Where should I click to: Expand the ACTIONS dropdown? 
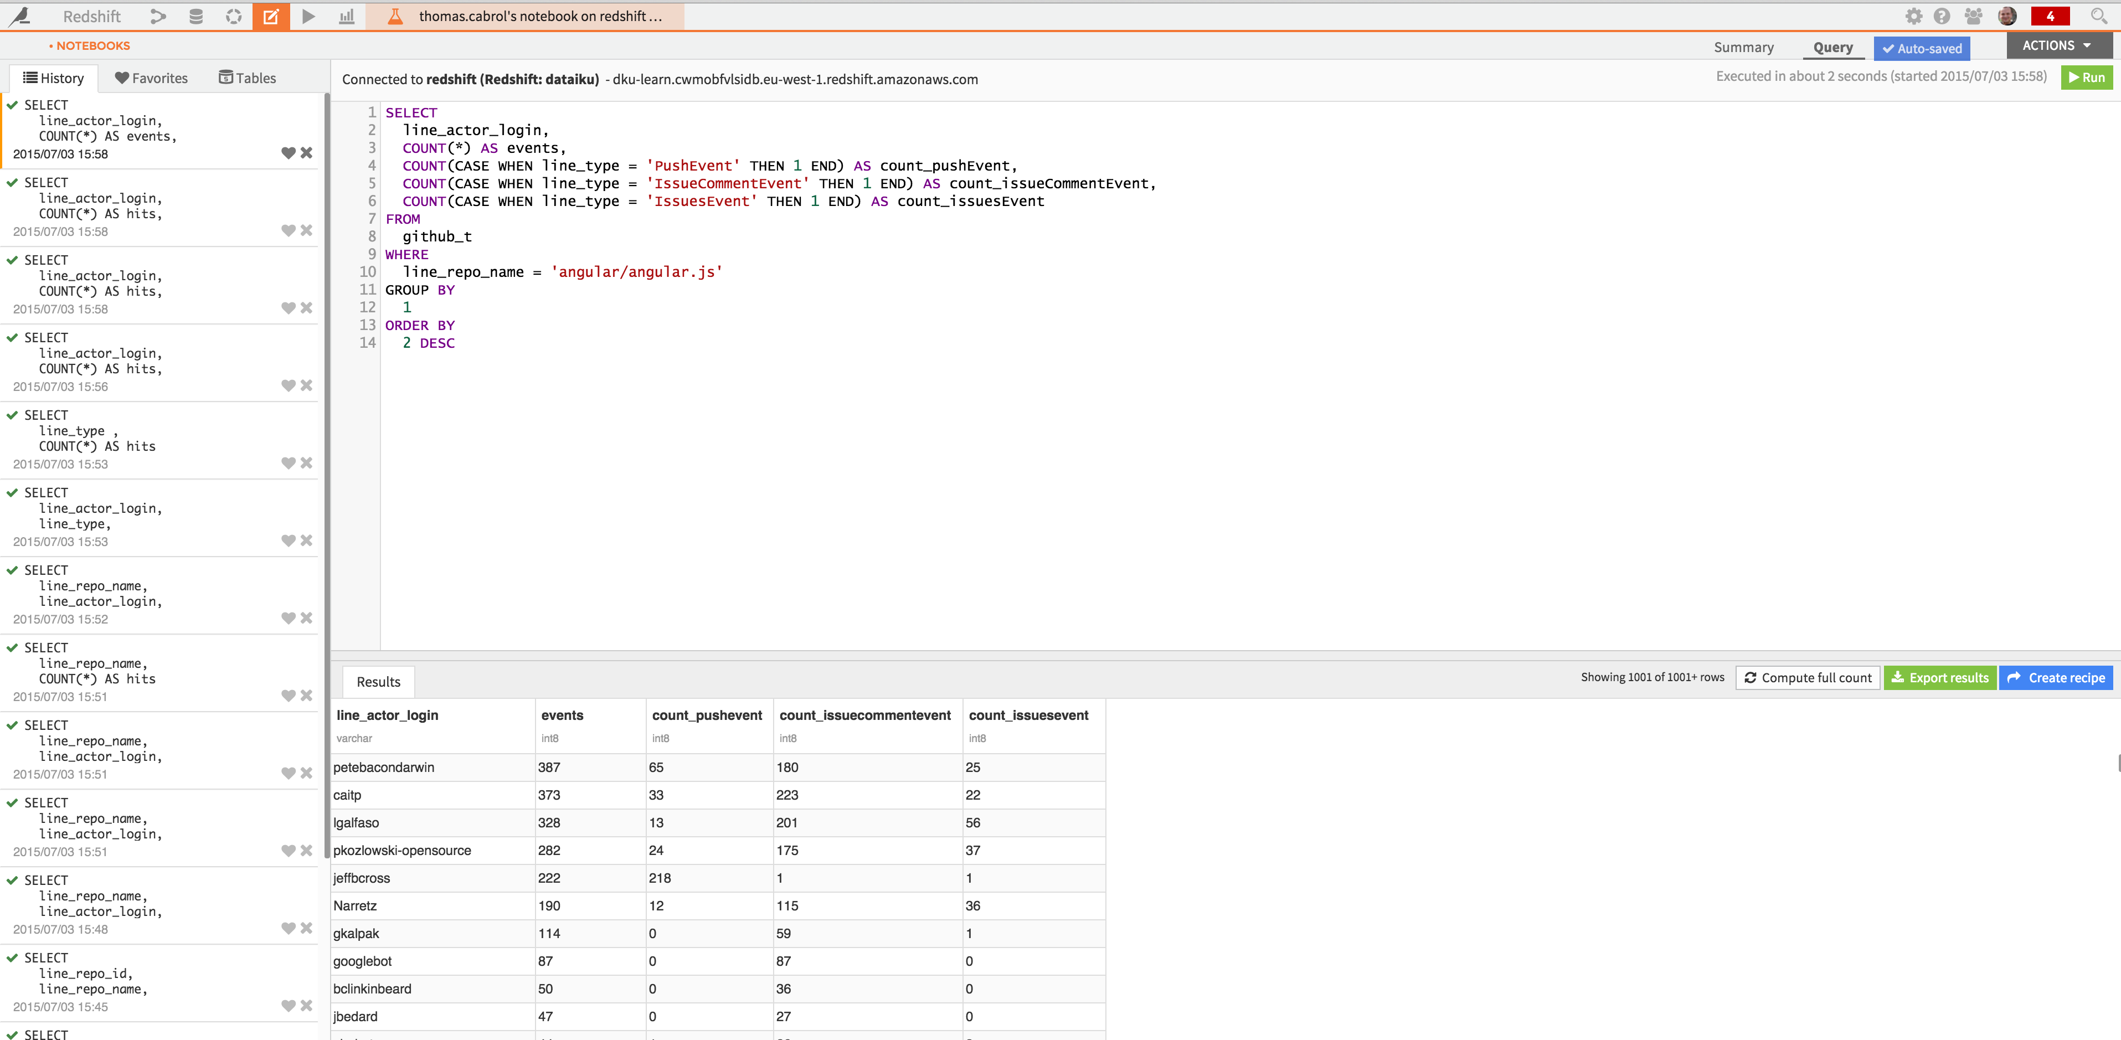point(2058,46)
